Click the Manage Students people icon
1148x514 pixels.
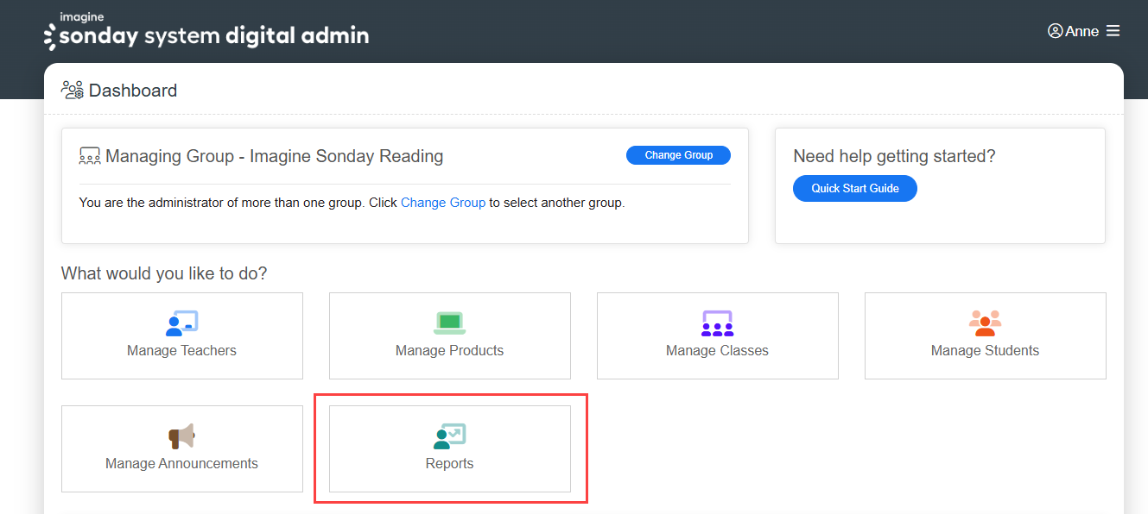click(985, 323)
